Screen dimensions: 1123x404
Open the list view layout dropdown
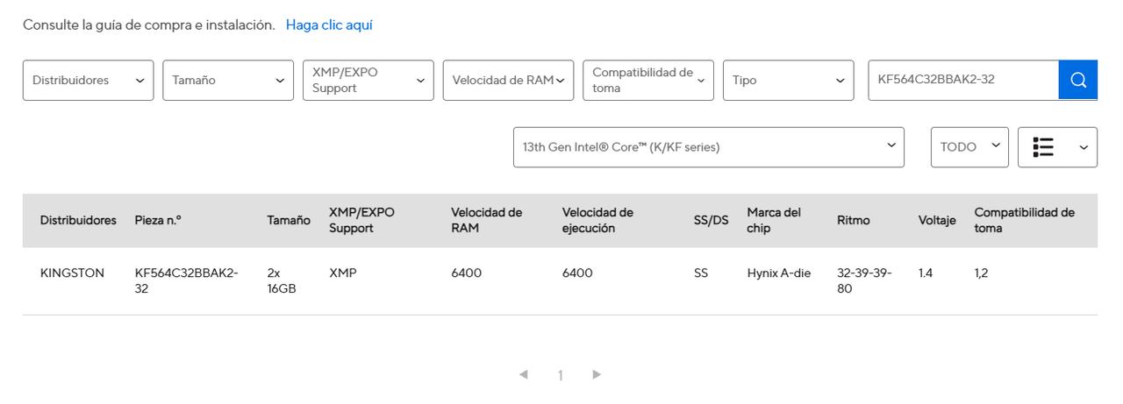click(x=1057, y=147)
